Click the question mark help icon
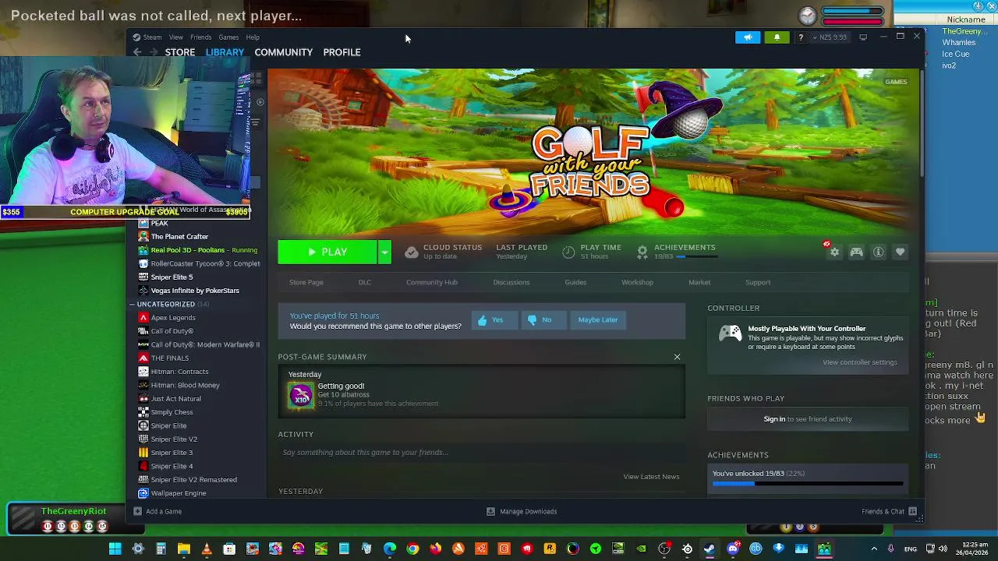 click(800, 37)
